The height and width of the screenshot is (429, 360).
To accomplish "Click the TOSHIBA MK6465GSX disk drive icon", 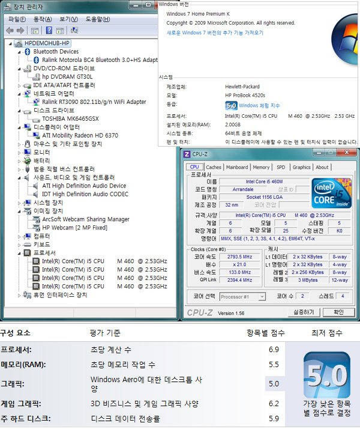I will 36,119.
